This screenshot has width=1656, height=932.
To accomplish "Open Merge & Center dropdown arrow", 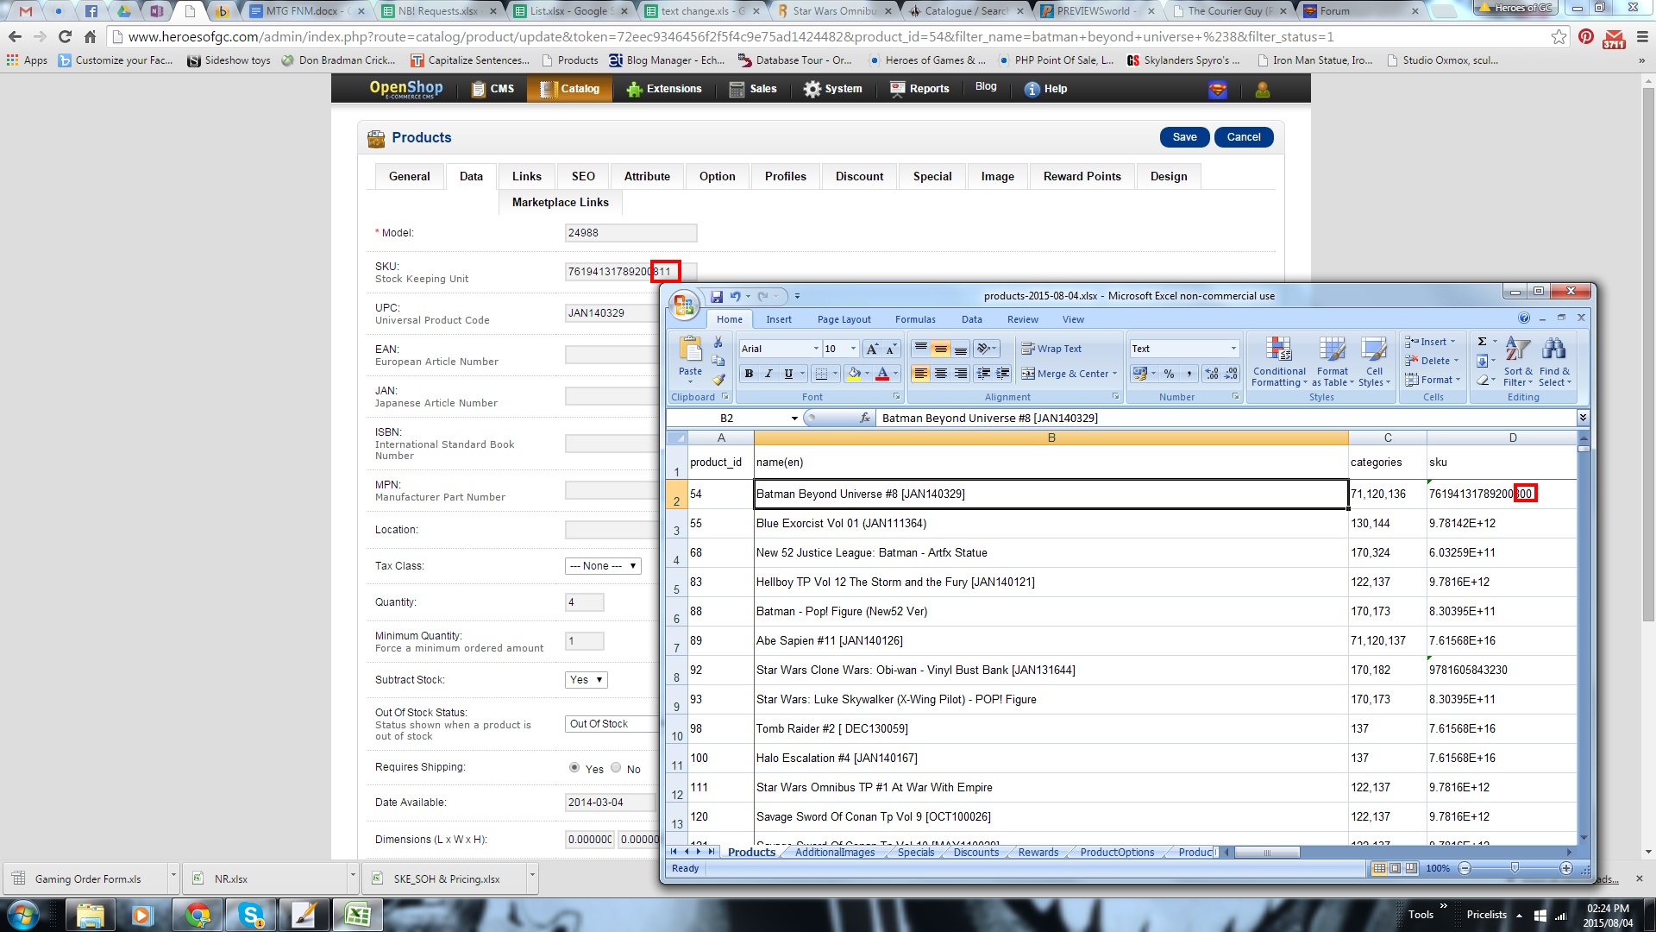I will click(x=1114, y=374).
